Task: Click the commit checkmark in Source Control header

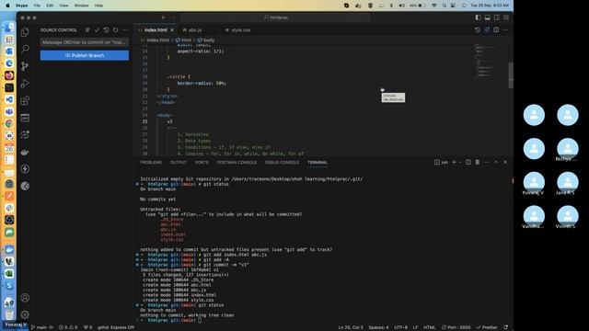Action: pyautogui.click(x=97, y=30)
